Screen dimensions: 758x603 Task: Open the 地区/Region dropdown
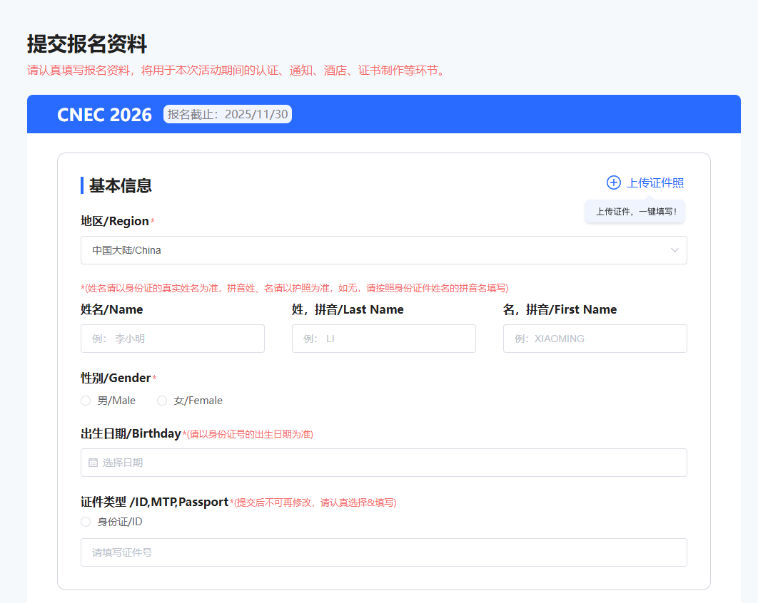[383, 250]
